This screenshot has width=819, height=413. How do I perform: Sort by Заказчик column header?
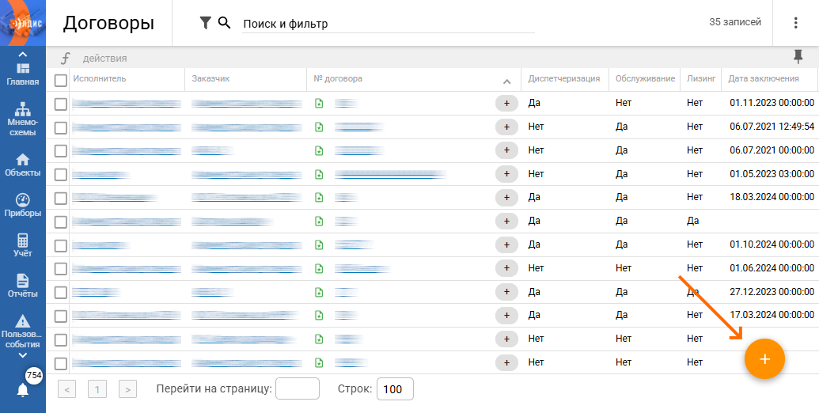pos(210,79)
